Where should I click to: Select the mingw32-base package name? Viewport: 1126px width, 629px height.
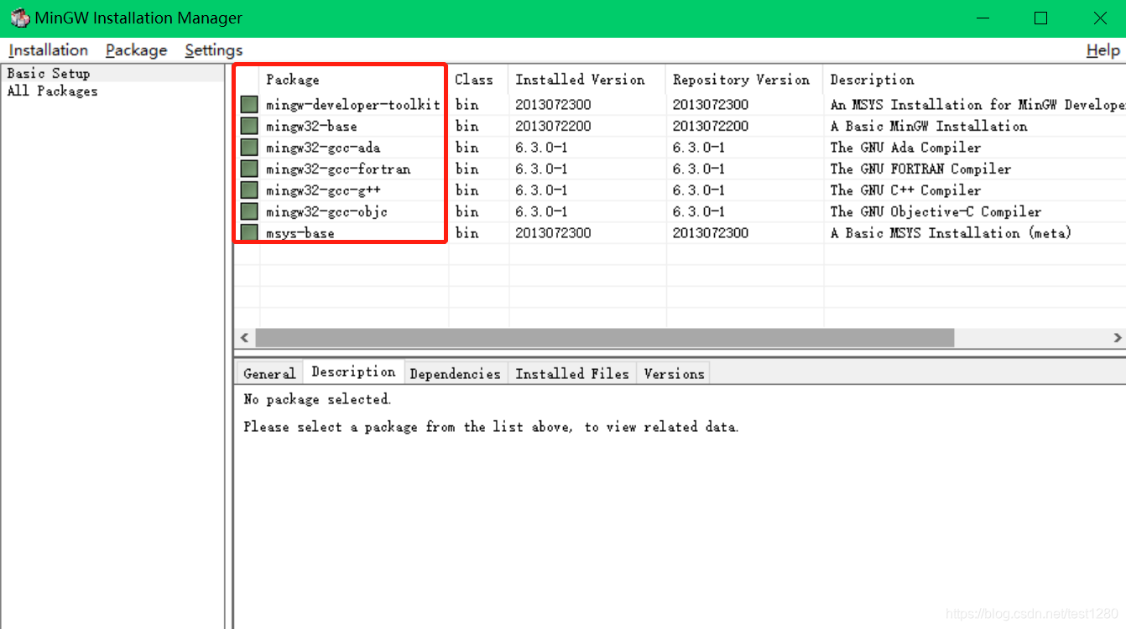click(311, 126)
